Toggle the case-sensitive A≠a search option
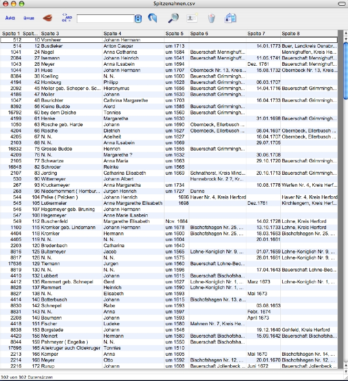 tap(10, 18)
